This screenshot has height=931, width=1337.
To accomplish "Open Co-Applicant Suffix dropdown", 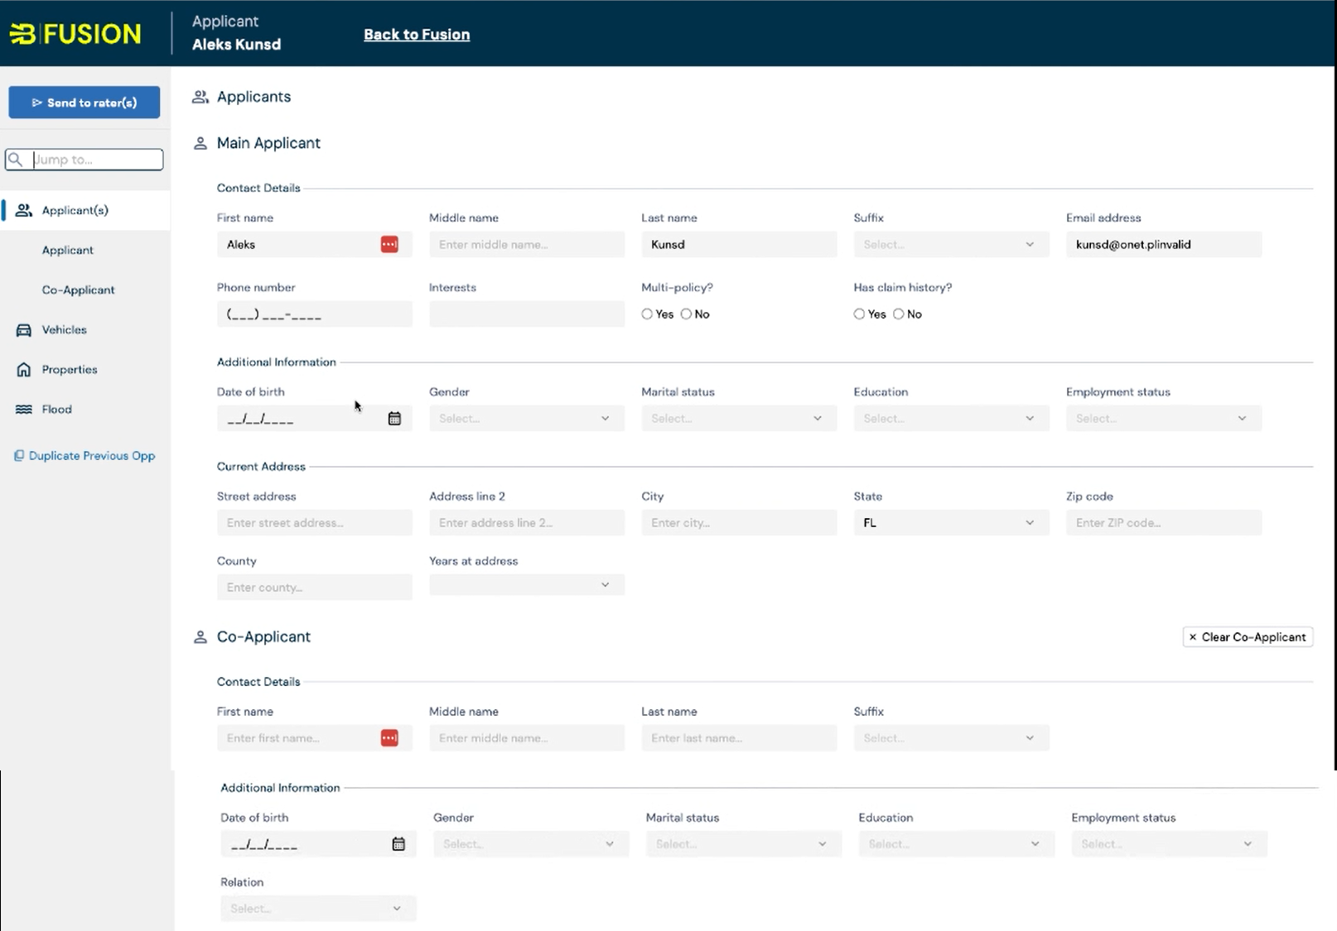I will click(951, 738).
